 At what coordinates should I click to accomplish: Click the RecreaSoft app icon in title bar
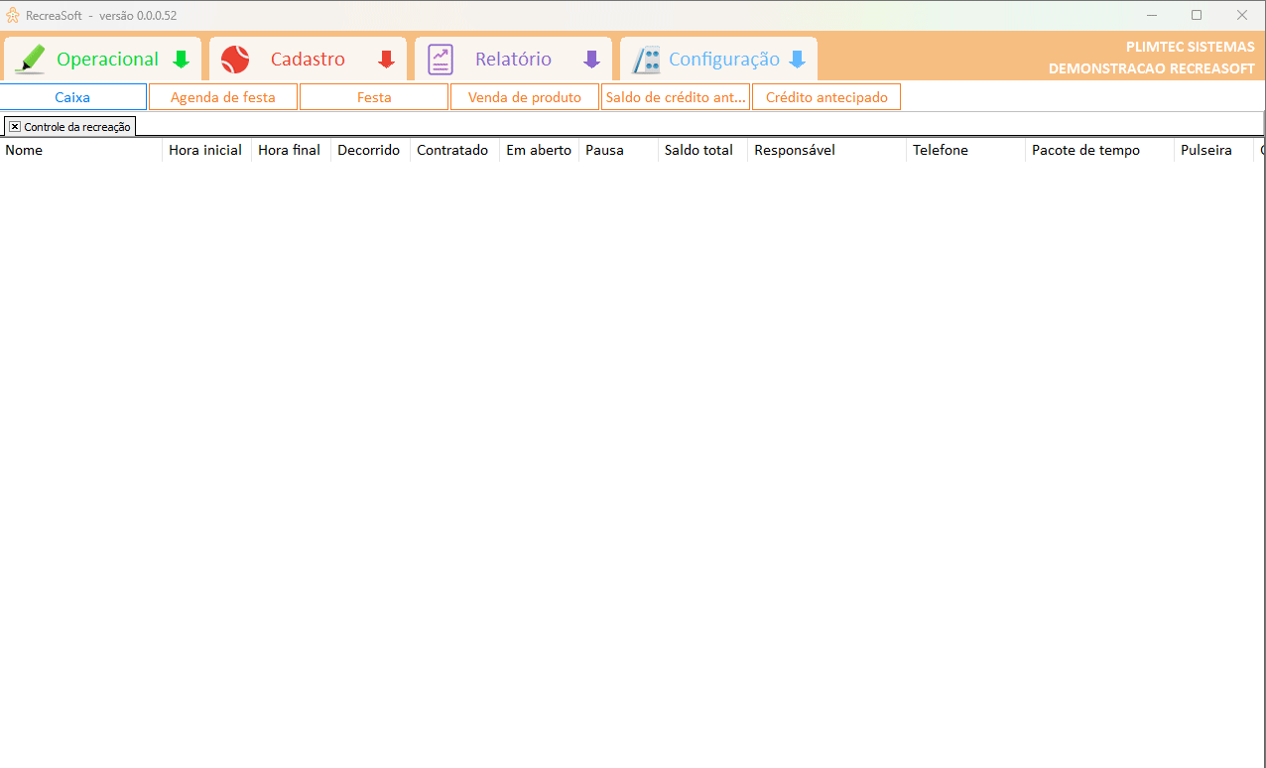(x=13, y=15)
